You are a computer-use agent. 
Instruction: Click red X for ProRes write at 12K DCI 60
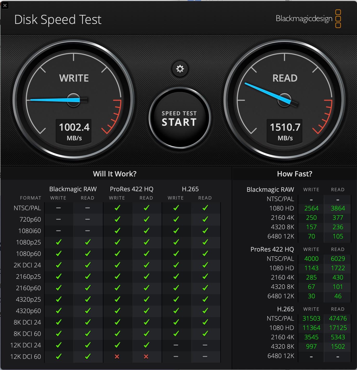click(117, 356)
